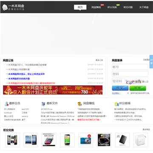Focus the 帐号 input field

(130, 67)
